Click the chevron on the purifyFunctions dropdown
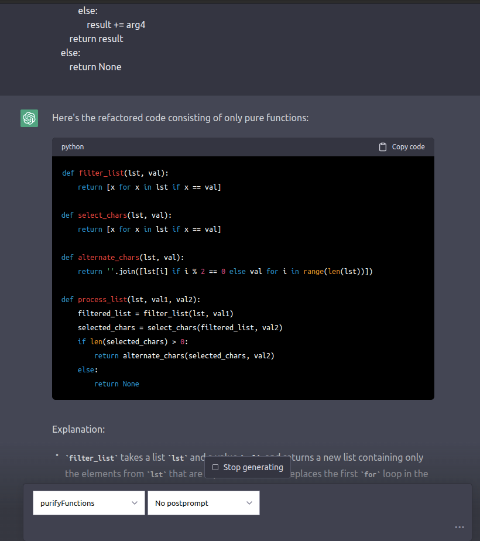Viewport: 480px width, 541px height. point(136,502)
